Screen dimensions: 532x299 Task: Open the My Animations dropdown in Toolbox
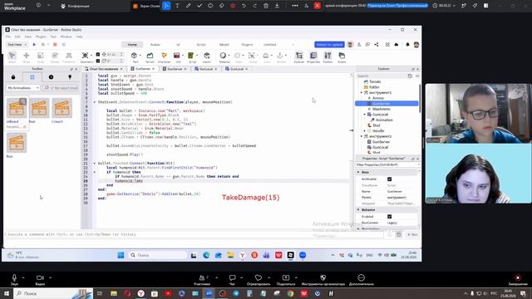click(x=23, y=88)
